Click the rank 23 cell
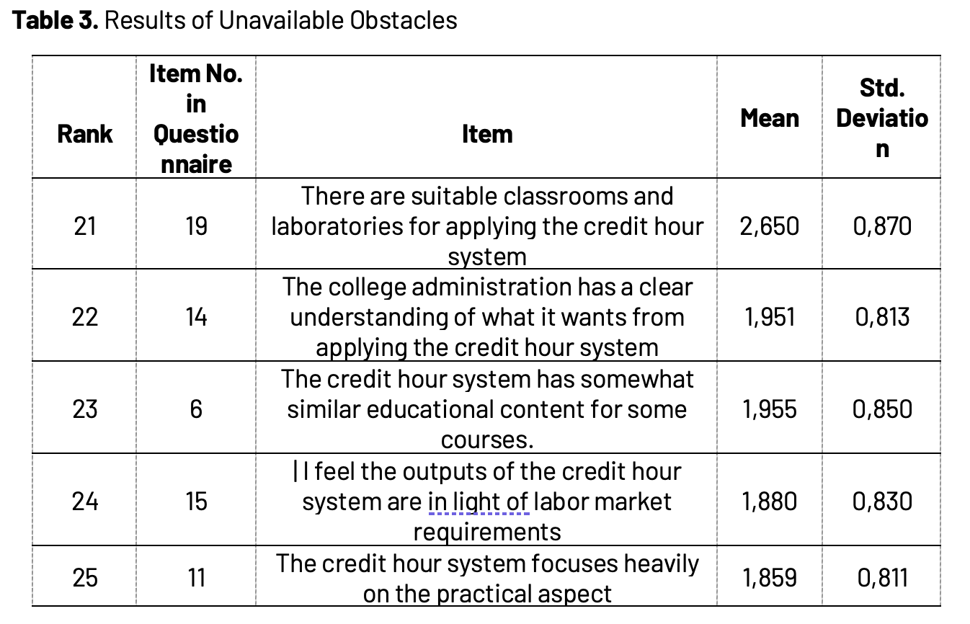970x624 pixels. tap(85, 409)
